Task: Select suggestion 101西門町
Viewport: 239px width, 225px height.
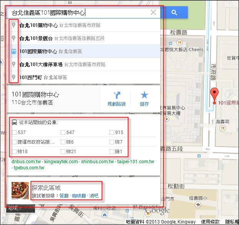Action: [83, 78]
